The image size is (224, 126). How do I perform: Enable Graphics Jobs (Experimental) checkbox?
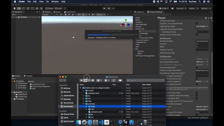tap(197, 23)
